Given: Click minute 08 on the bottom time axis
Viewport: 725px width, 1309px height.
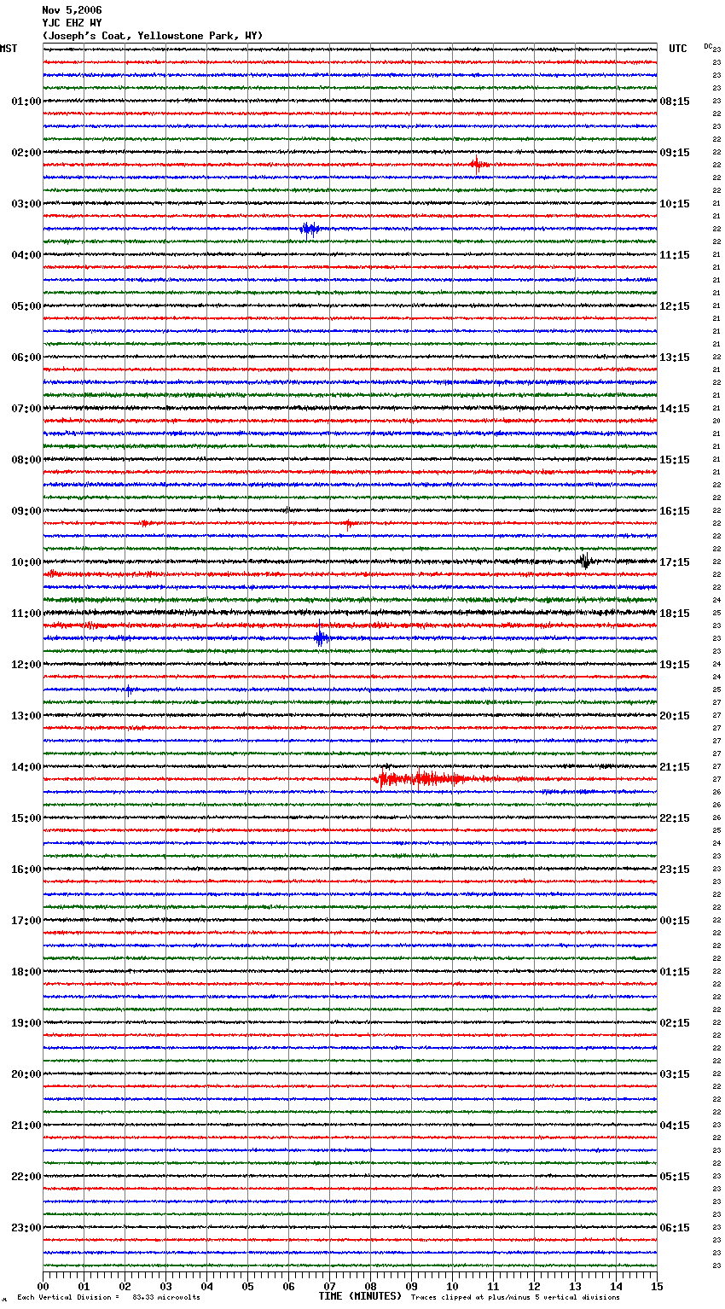Looking at the screenshot, I should point(371,1286).
